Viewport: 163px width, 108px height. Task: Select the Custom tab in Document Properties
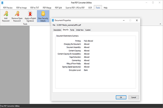coord(88,30)
